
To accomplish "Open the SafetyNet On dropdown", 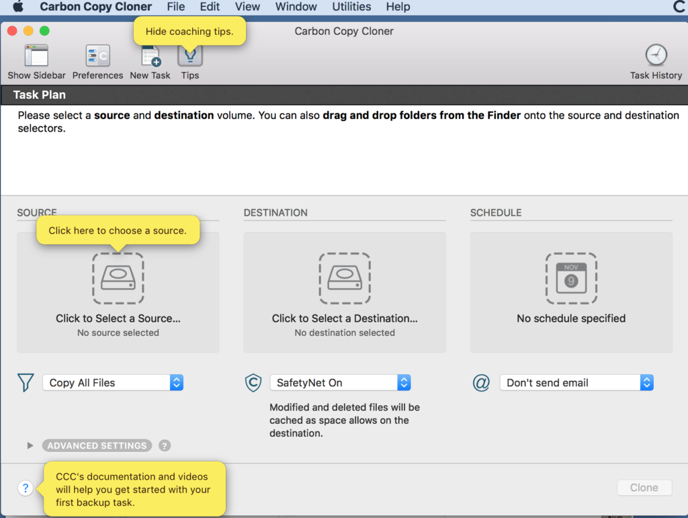I will 340,383.
